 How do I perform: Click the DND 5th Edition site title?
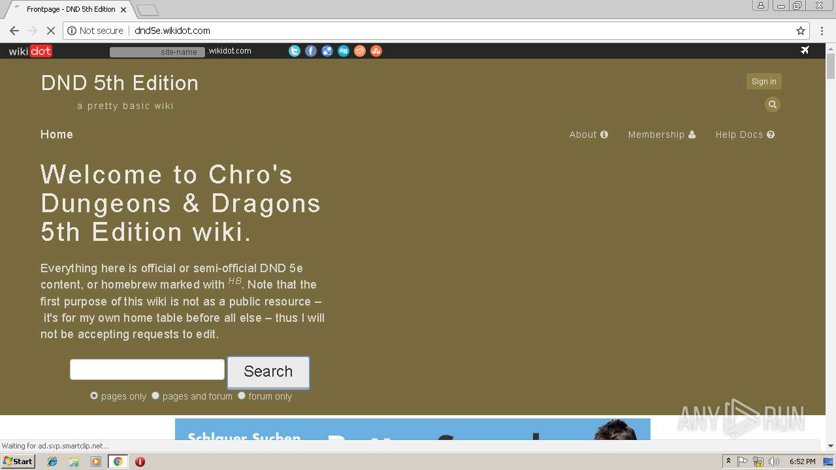pyautogui.click(x=120, y=83)
